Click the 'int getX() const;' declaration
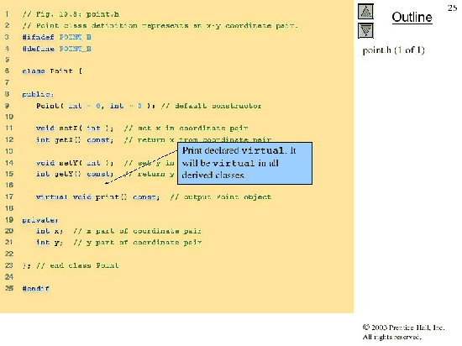The image size is (462, 346). pos(75,139)
